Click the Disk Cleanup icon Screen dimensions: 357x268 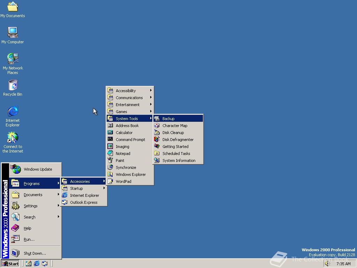coord(157,132)
